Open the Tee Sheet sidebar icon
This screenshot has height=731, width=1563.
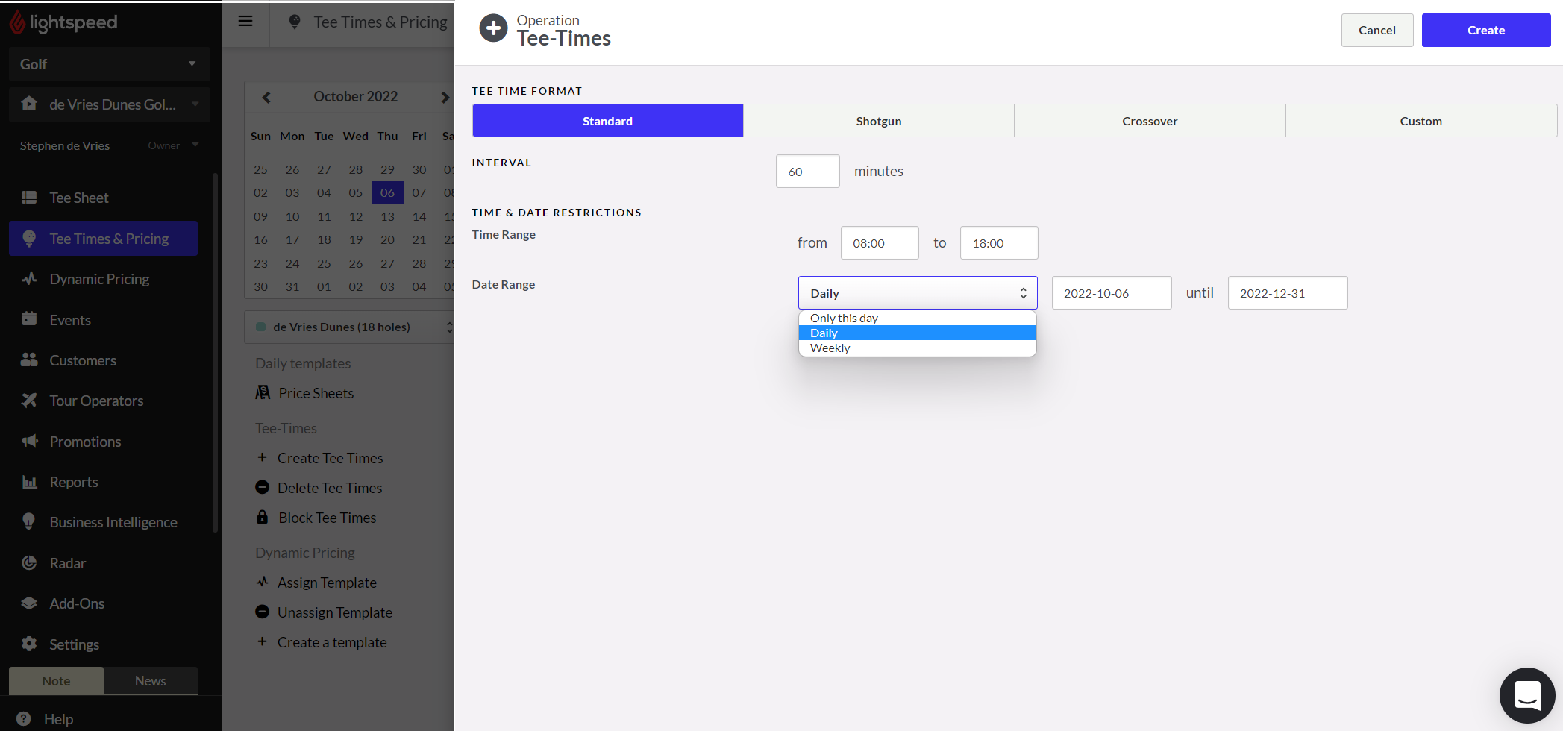point(29,198)
